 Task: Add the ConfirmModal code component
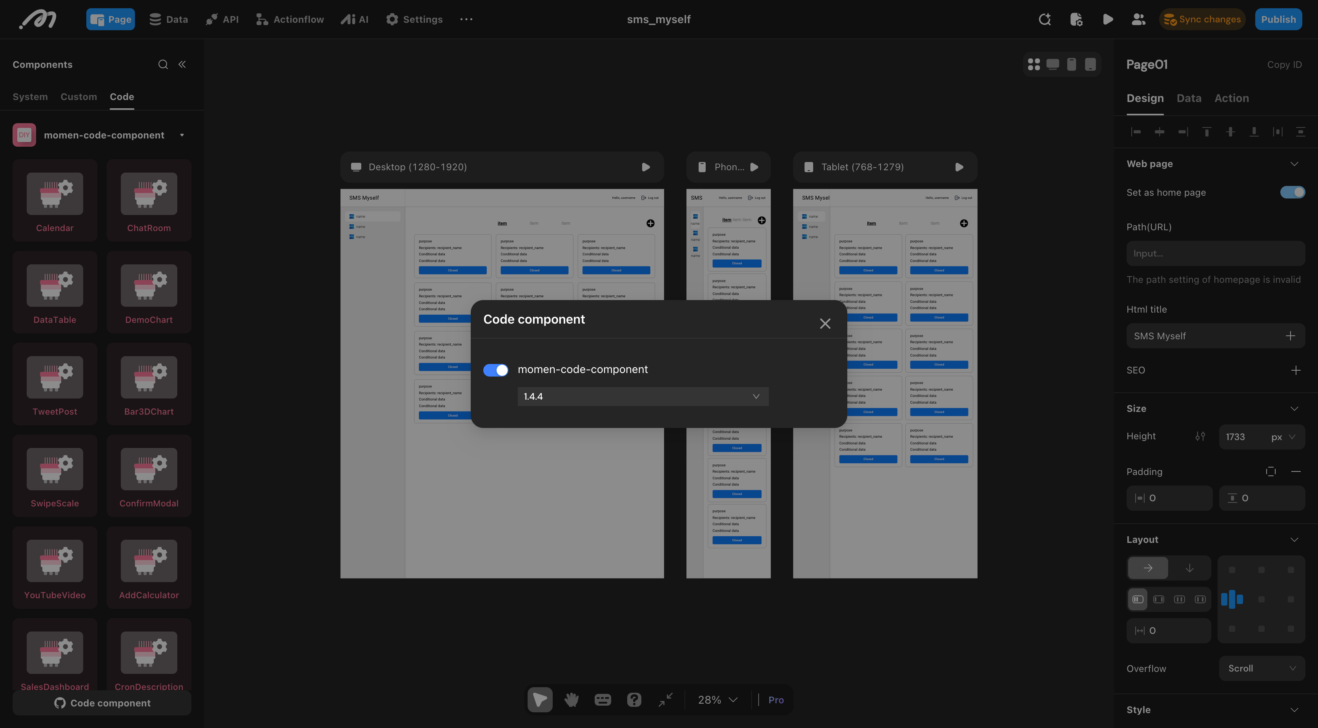tap(149, 476)
